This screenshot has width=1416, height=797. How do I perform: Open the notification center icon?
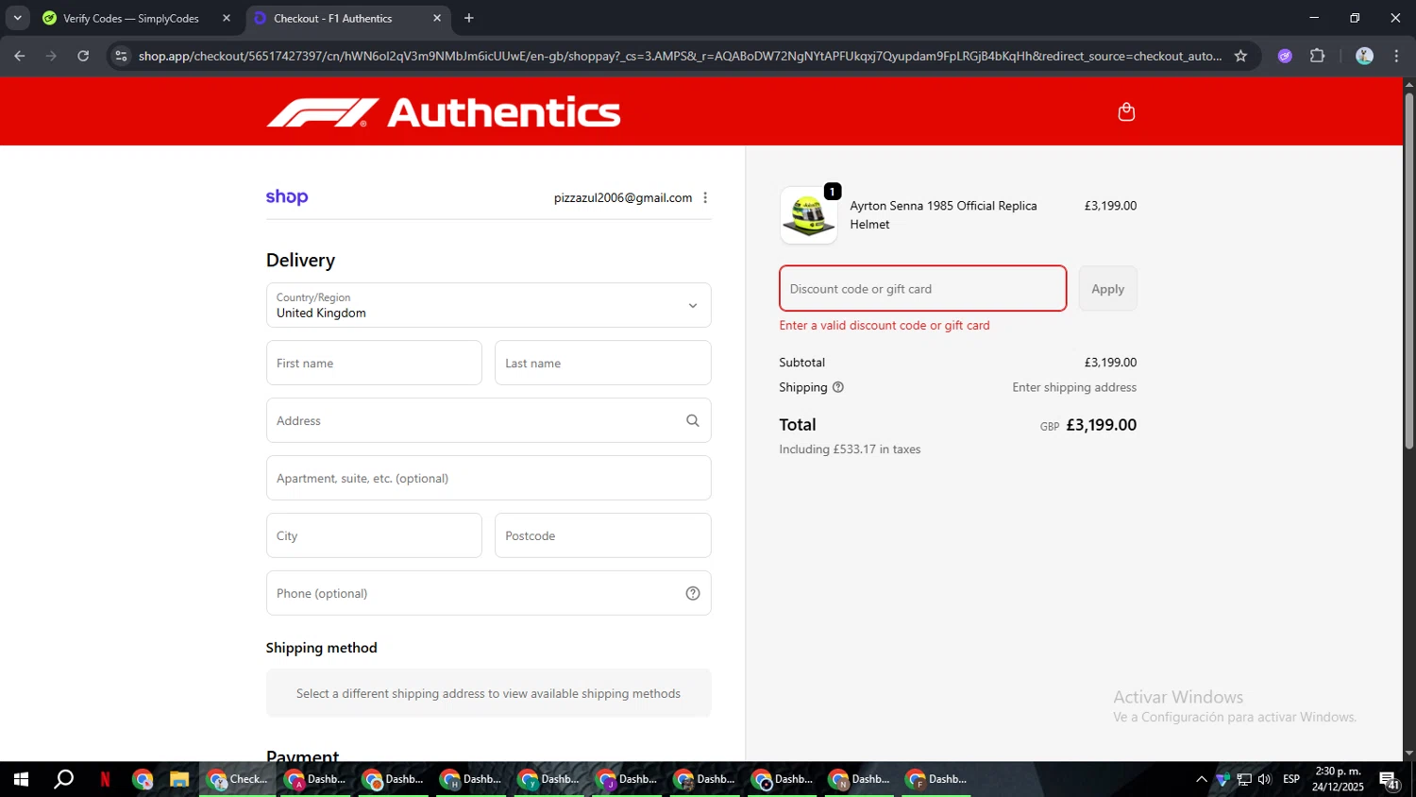1390,779
